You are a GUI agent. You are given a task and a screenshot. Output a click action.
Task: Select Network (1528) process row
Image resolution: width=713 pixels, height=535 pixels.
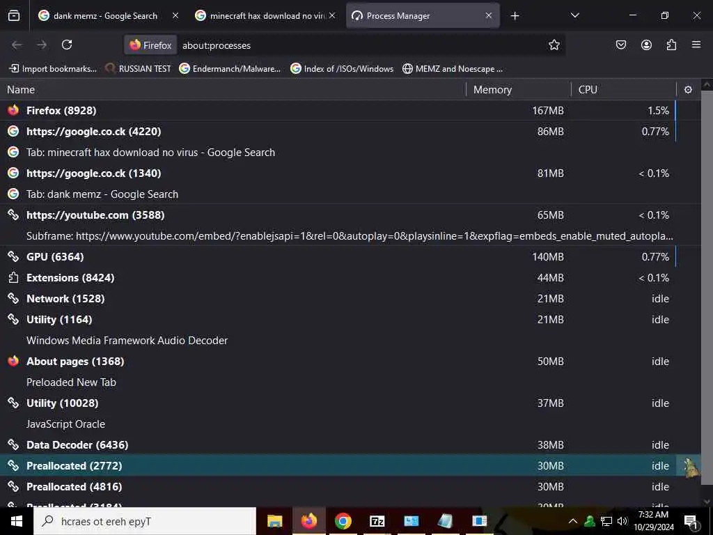coord(350,299)
